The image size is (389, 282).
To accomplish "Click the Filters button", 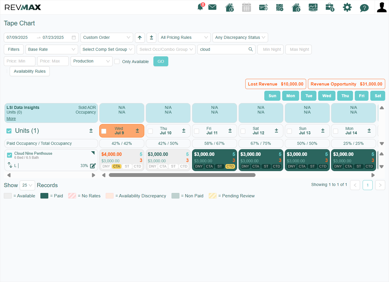I will (14, 50).
